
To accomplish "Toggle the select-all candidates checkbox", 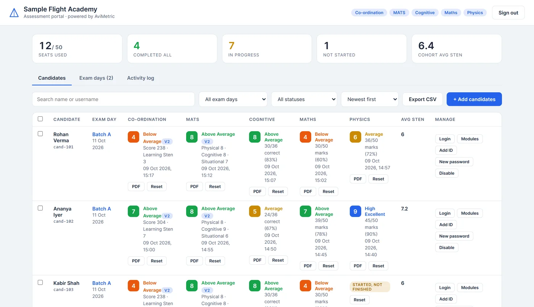I will pyautogui.click(x=40, y=119).
